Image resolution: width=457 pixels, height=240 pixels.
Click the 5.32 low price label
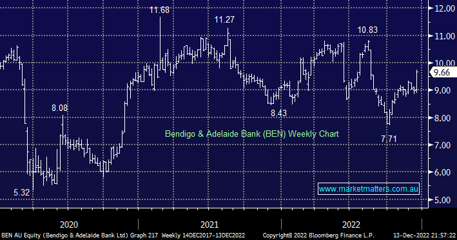21,192
